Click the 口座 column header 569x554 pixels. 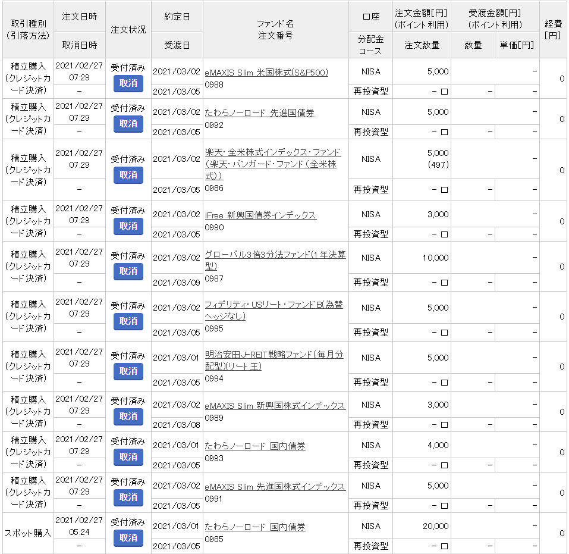point(370,16)
